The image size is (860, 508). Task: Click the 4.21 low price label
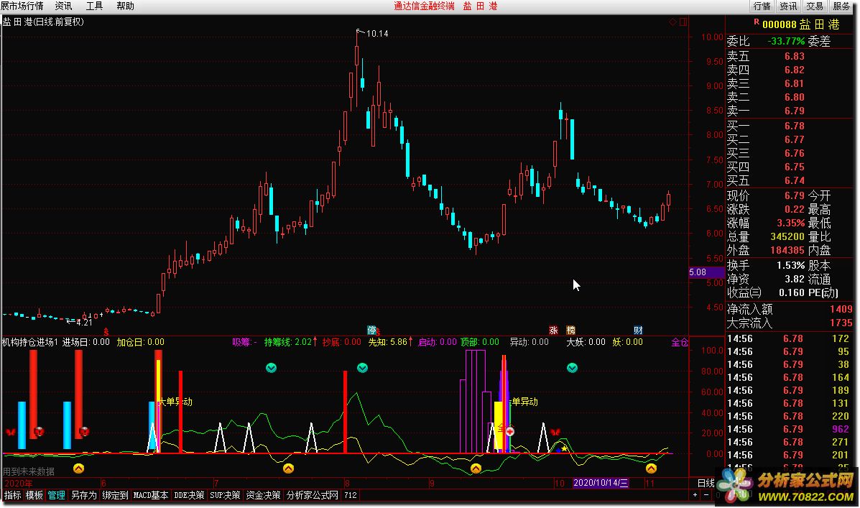point(84,323)
